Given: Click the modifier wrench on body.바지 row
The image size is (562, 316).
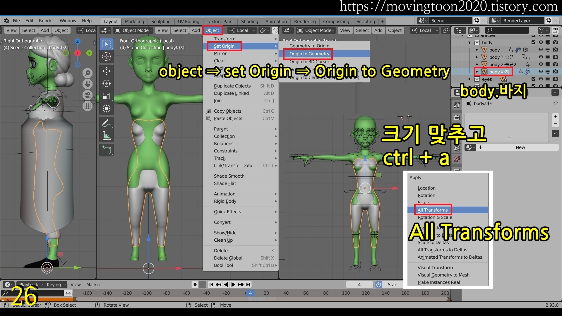Looking at the screenshot, I should [527, 72].
